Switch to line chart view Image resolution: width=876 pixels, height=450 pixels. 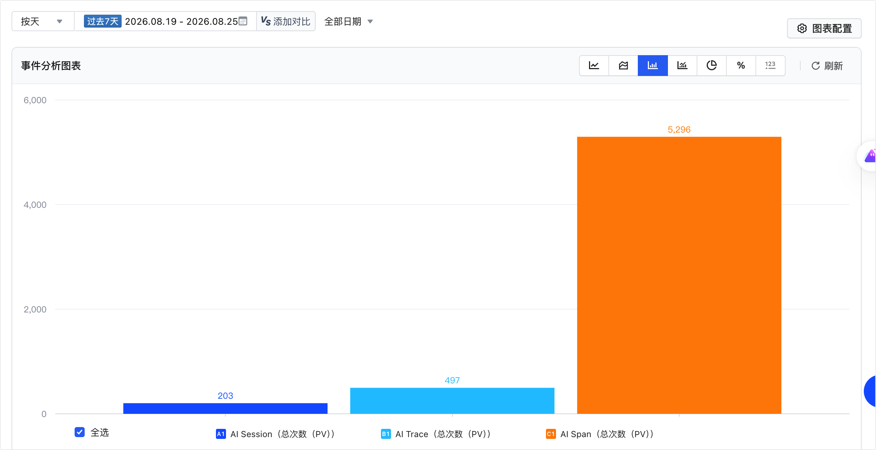(x=594, y=66)
